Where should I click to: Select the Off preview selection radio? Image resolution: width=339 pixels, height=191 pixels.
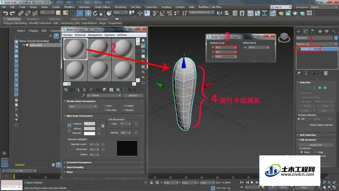click(299, 119)
